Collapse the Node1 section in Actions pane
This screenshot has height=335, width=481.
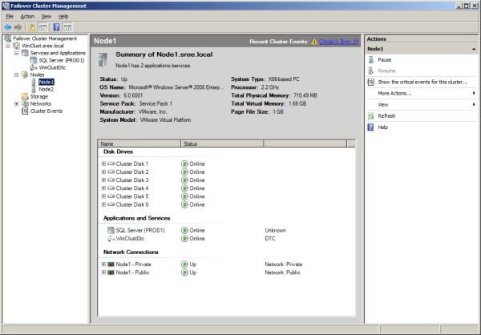coord(474,49)
